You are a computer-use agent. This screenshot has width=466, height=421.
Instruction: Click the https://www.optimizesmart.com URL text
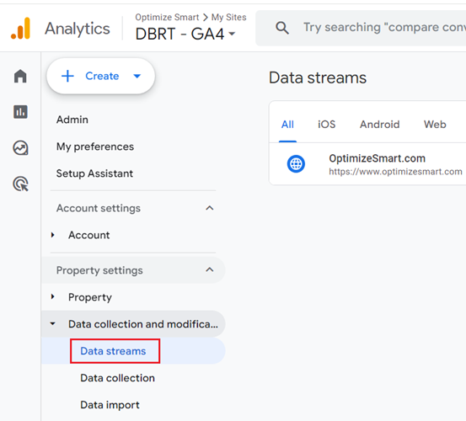[395, 172]
